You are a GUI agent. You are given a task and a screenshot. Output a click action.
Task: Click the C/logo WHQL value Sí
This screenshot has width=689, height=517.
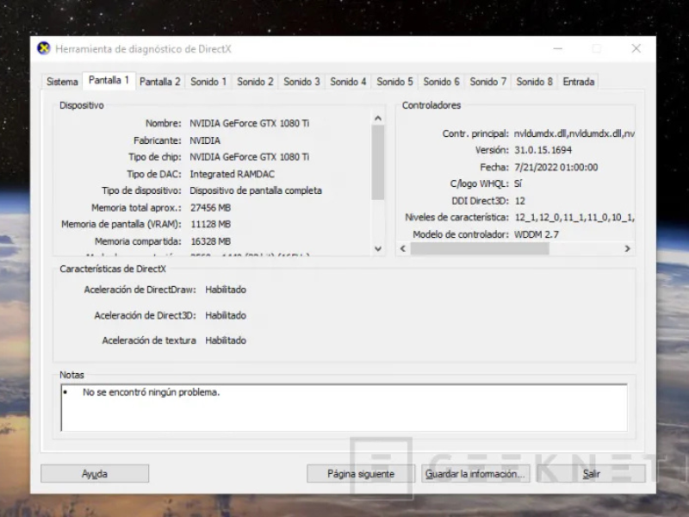click(x=518, y=184)
